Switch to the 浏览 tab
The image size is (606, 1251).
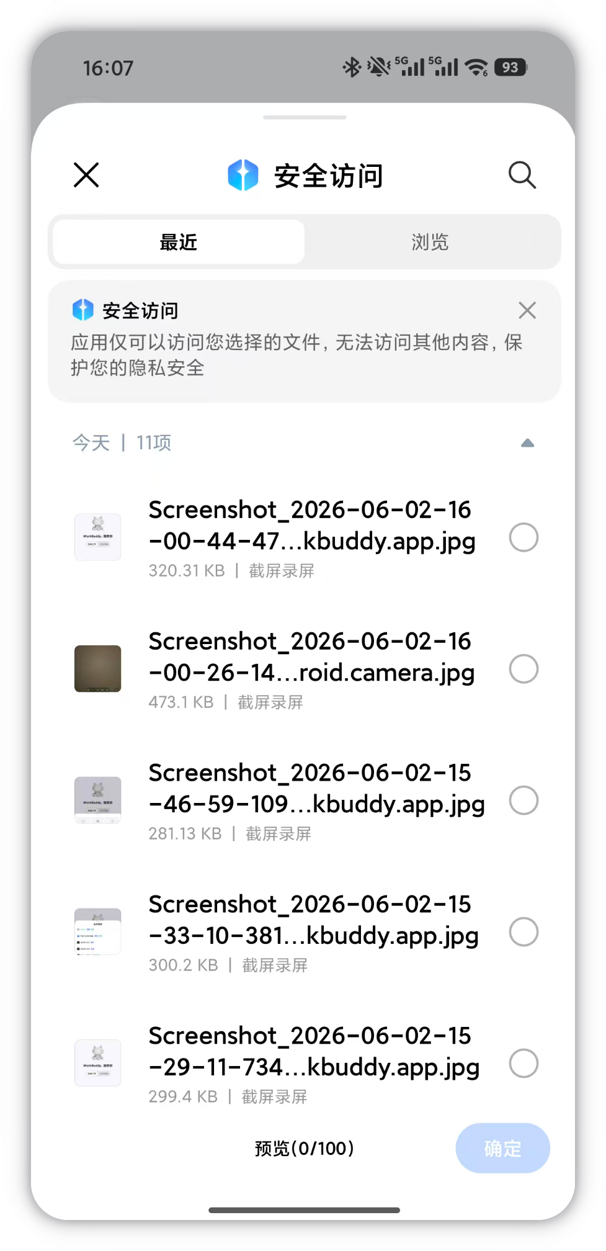[430, 242]
